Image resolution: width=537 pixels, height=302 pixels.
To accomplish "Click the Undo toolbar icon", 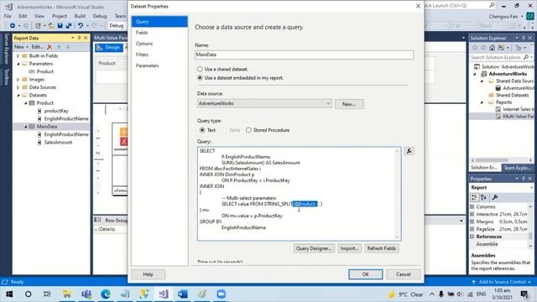I will pyautogui.click(x=81, y=26).
